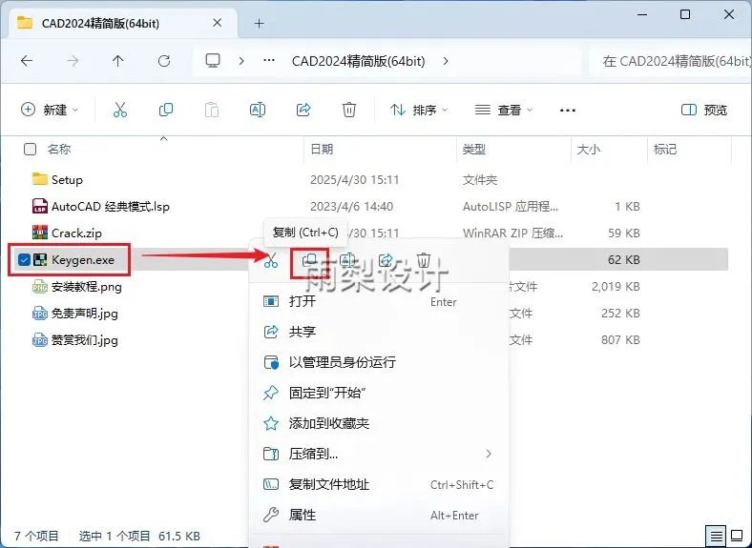Click the Setup folder icon

point(40,179)
